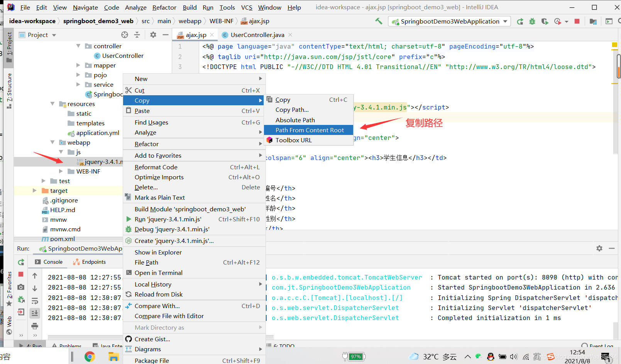
Task: Click the webapp breadcrumb
Action: [x=190, y=21]
